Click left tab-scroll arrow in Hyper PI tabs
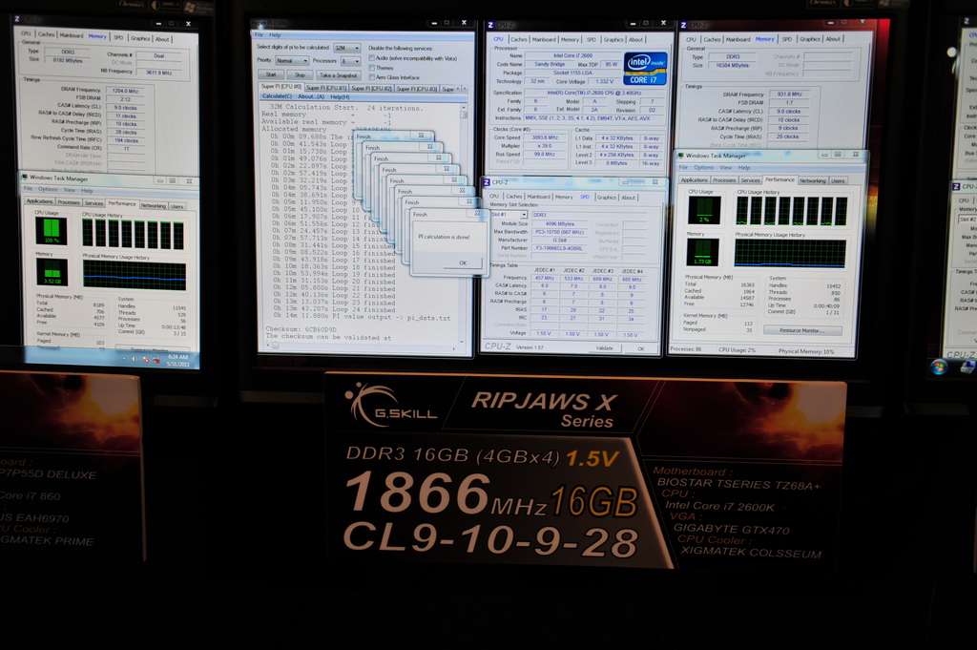Image resolution: width=977 pixels, height=650 pixels. 458,89
